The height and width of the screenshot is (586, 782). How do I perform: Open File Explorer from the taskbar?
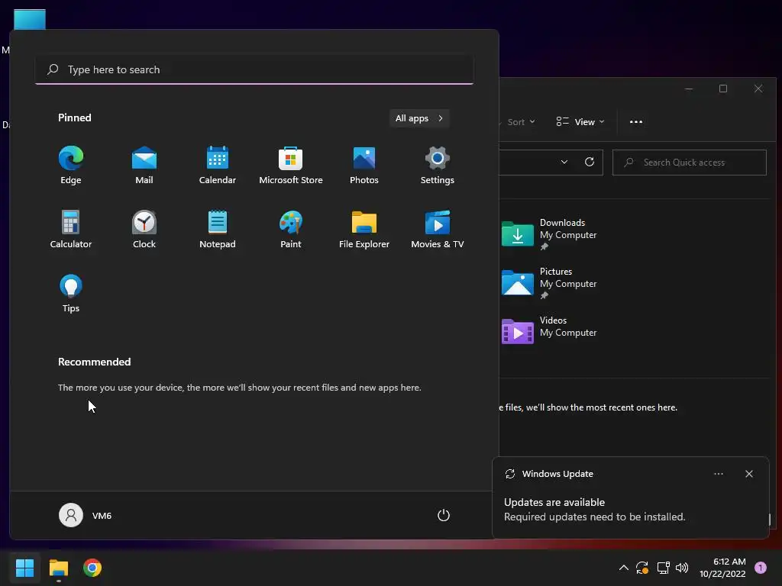point(58,568)
